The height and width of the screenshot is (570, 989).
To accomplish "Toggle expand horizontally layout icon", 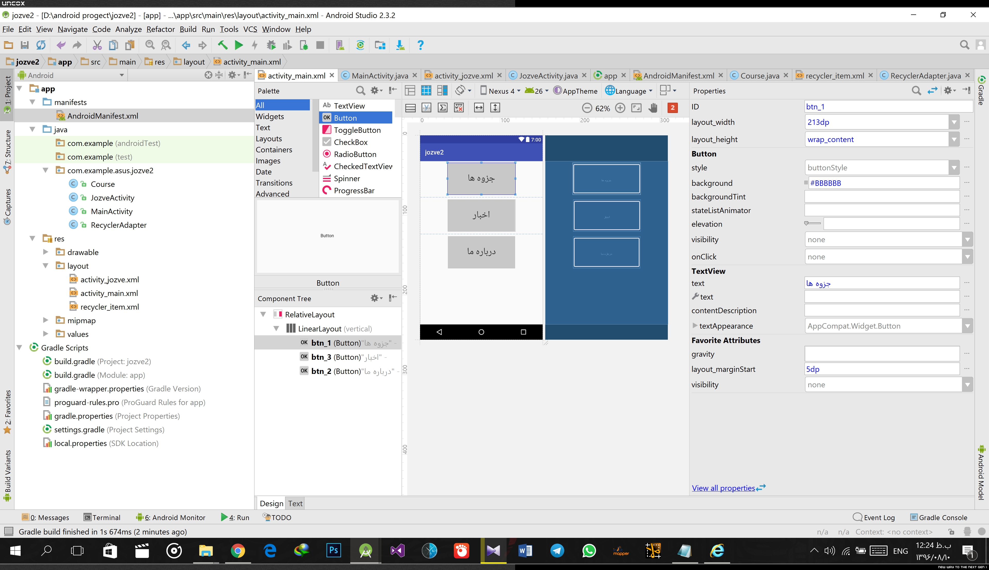I will [479, 108].
